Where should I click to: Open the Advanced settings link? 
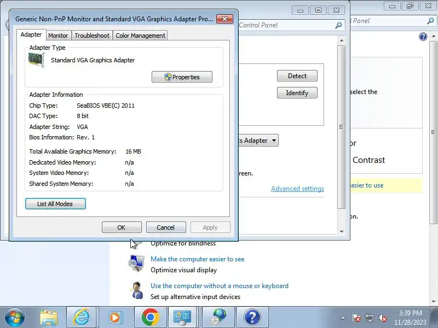click(297, 189)
